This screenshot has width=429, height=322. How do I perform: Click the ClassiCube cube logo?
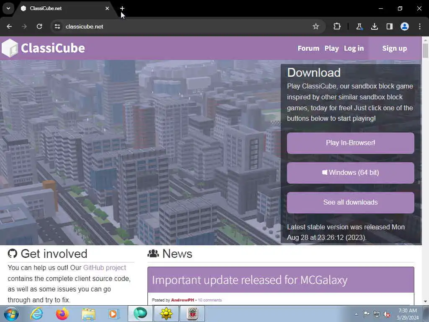[x=10, y=48]
